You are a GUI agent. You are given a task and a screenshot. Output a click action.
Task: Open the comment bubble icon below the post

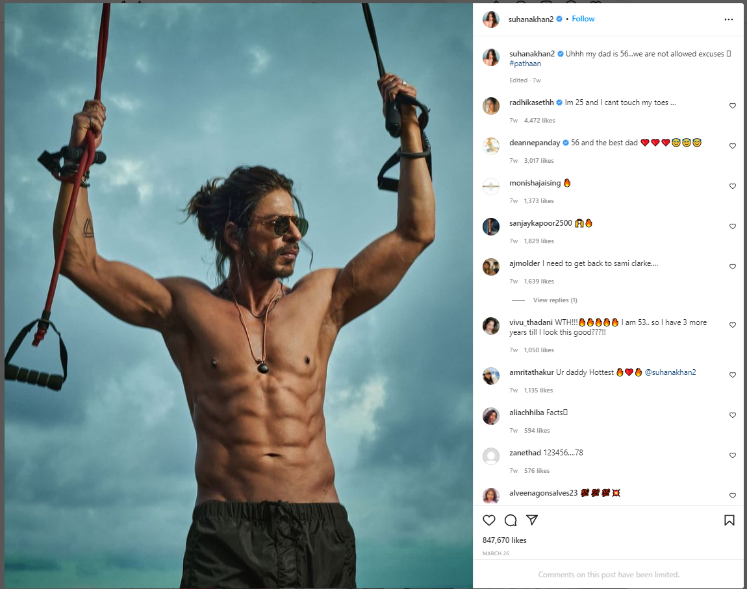point(511,520)
